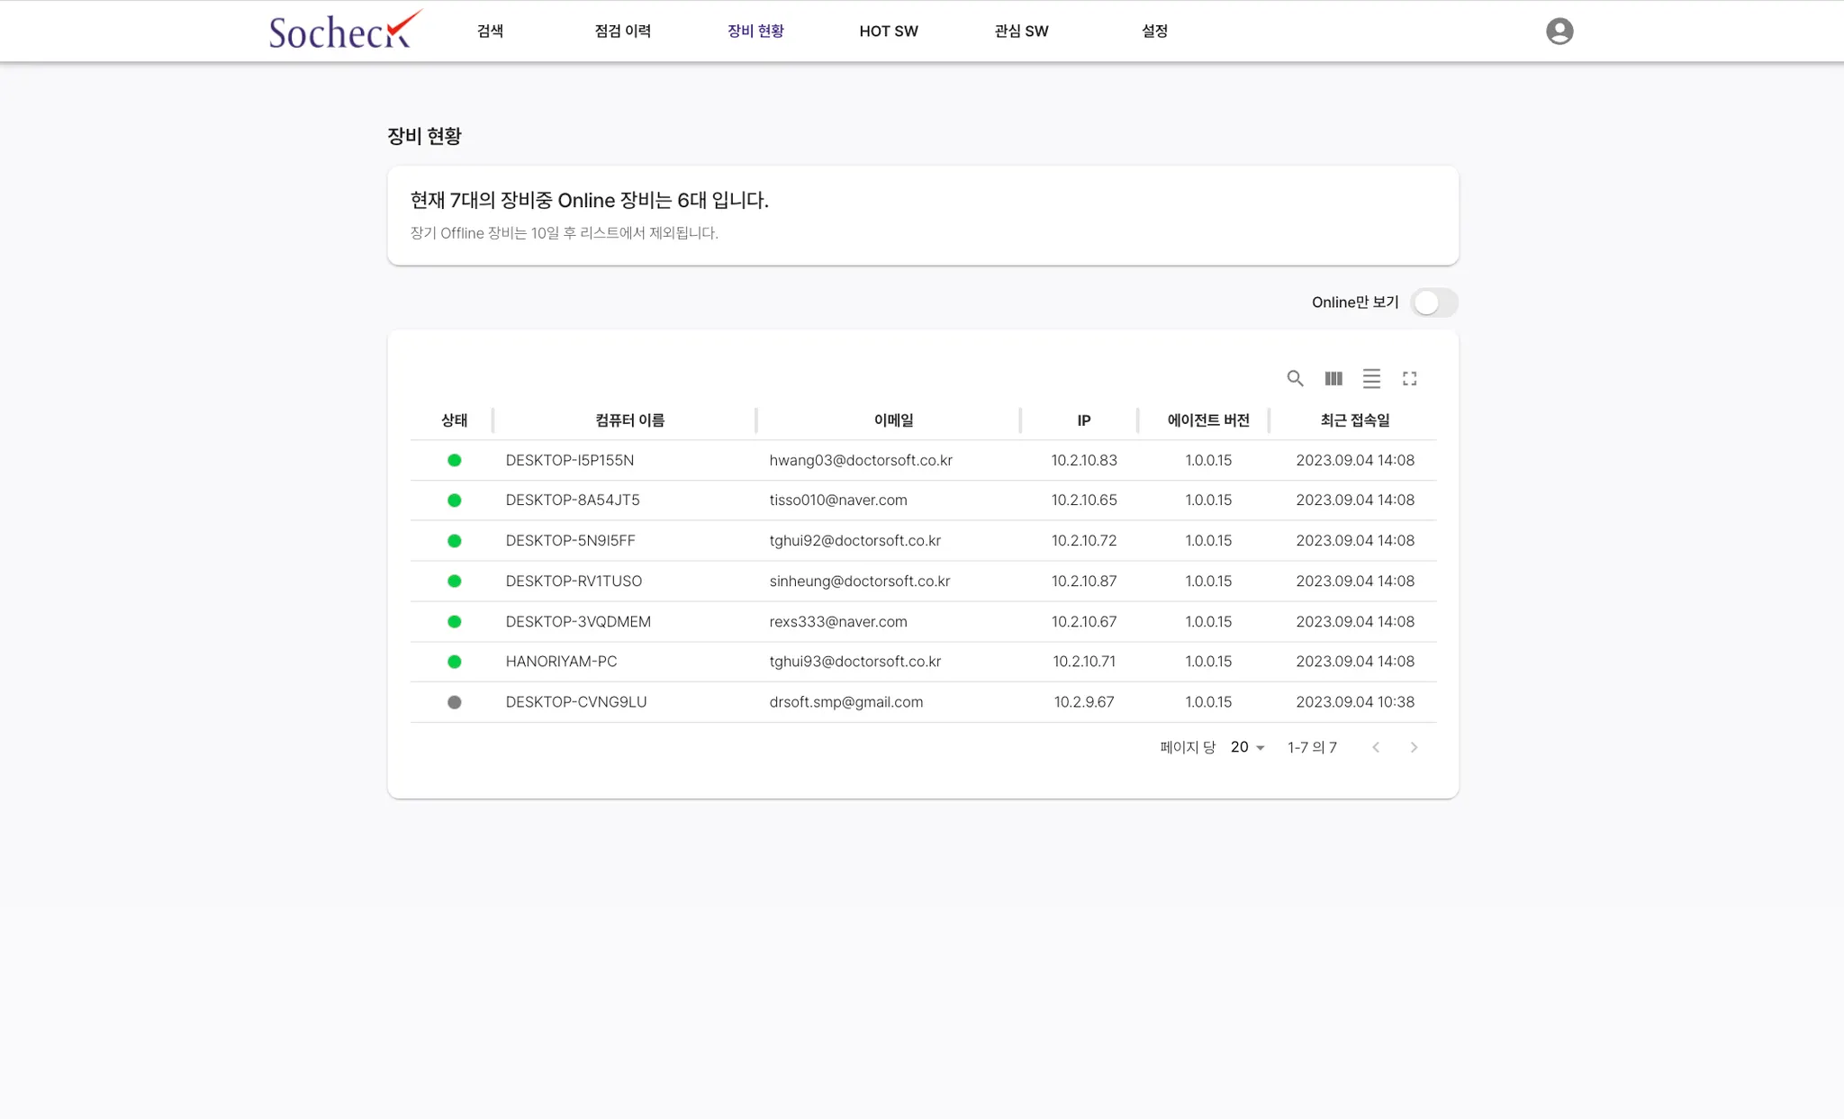Sort by 컴퓨터 이름 column header
This screenshot has height=1119, width=1844.
pyautogui.click(x=629, y=420)
